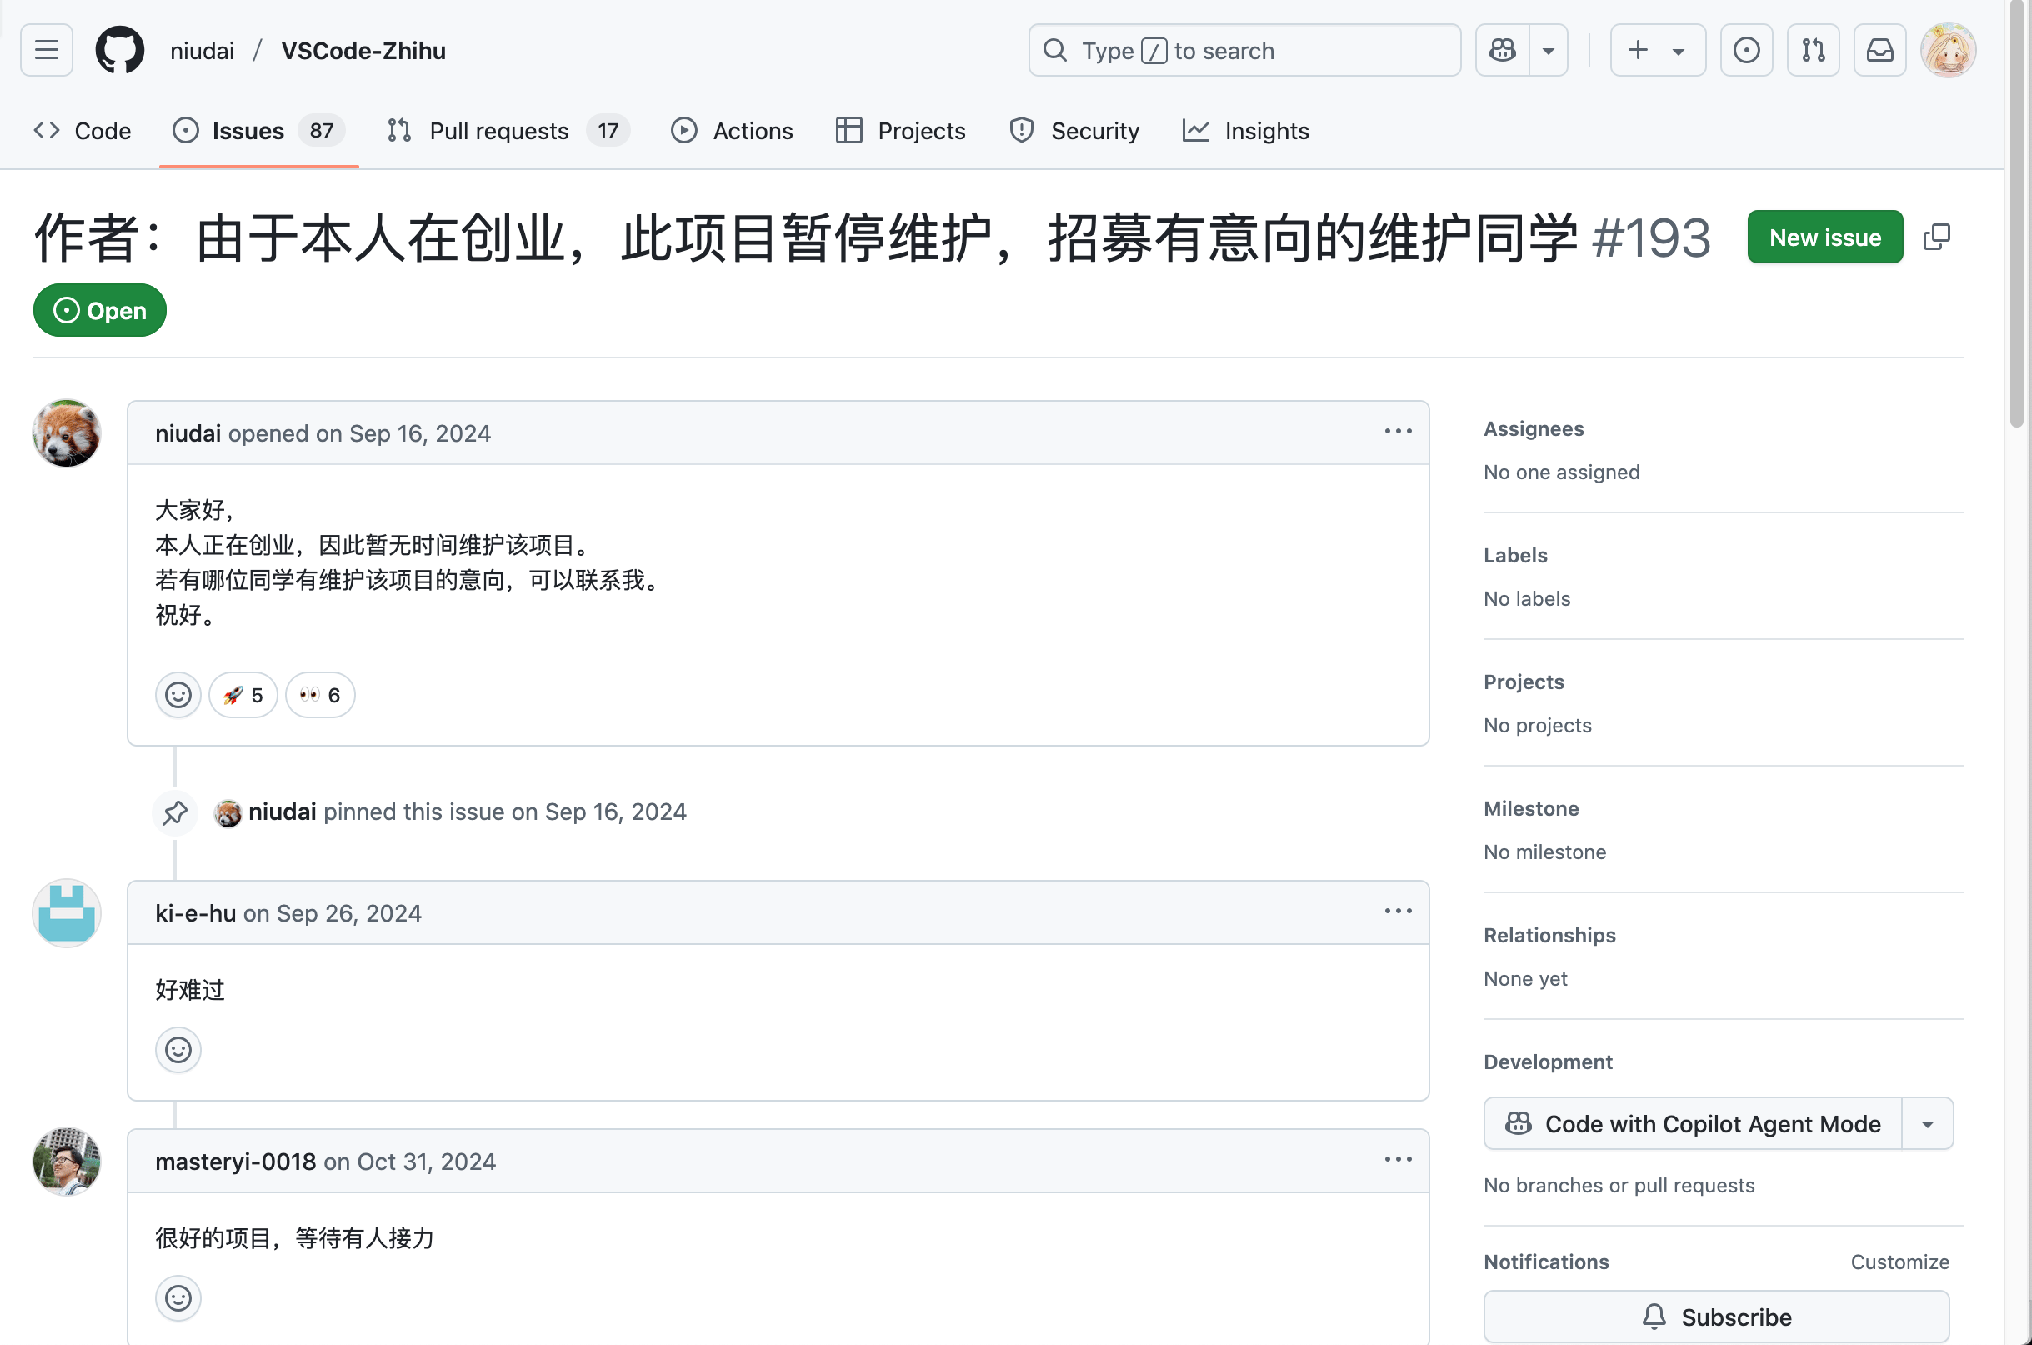Viewport: 2032px width, 1345px height.
Task: Expand the create new dropdown in header
Action: pyautogui.click(x=1679, y=50)
